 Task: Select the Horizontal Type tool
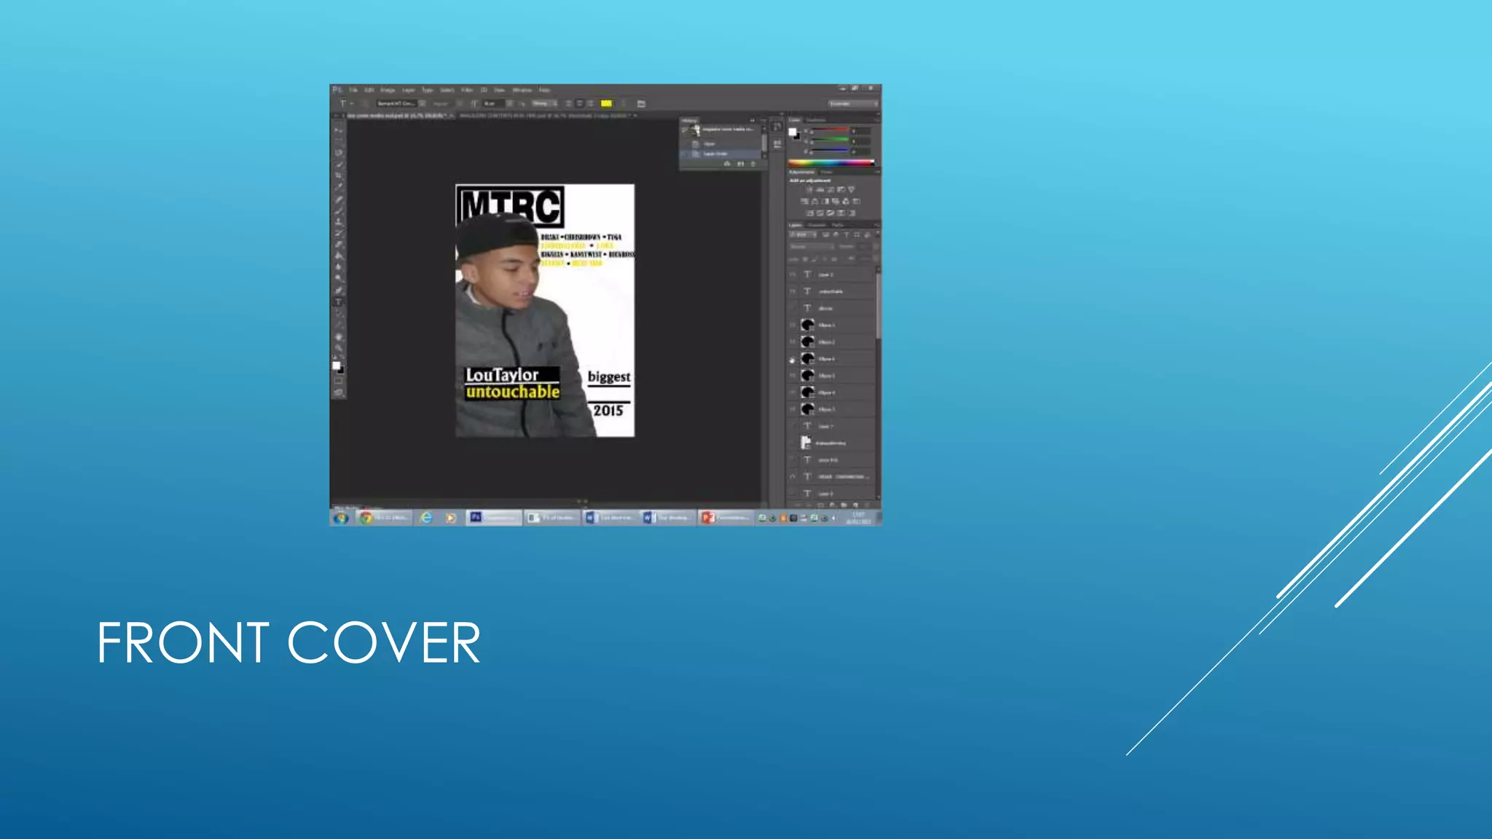[338, 302]
